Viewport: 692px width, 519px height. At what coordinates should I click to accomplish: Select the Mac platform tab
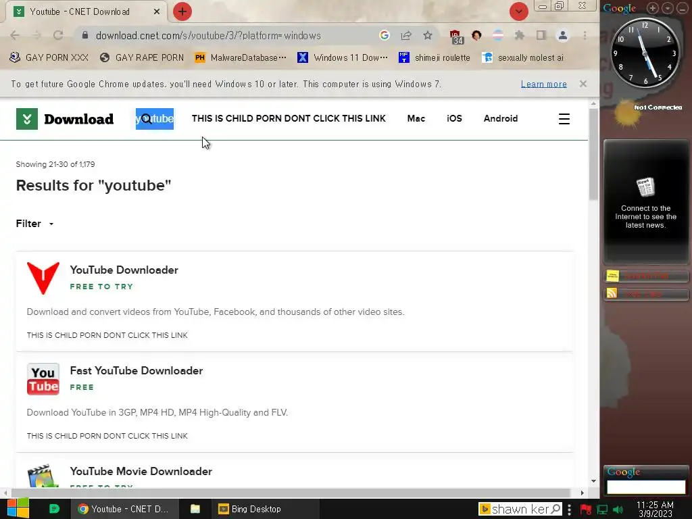coord(416,118)
